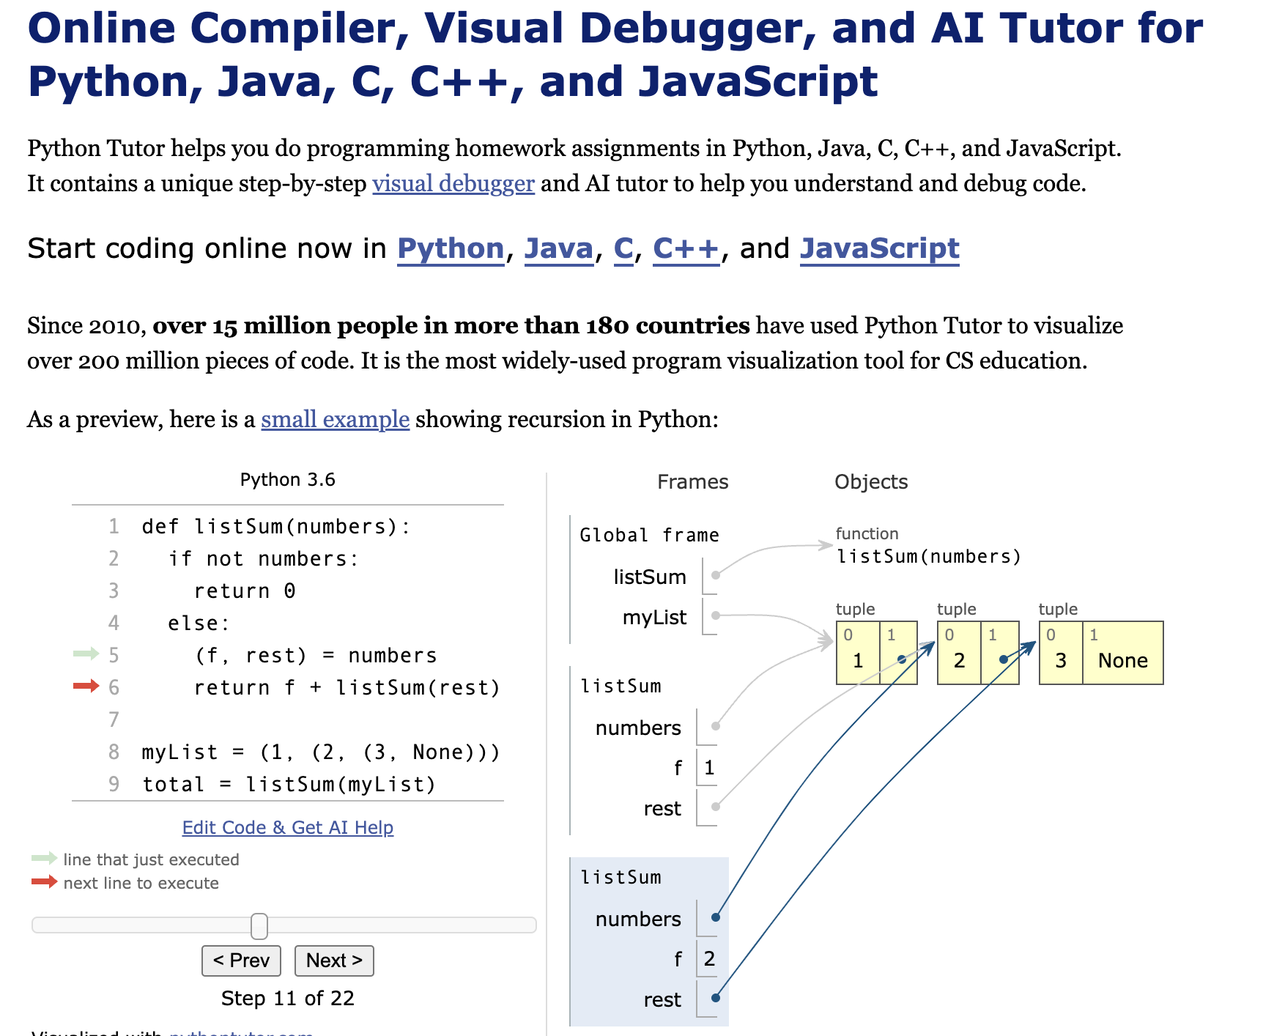Click f value 2 in highlighted listSum frame
The image size is (1263, 1036).
(708, 959)
